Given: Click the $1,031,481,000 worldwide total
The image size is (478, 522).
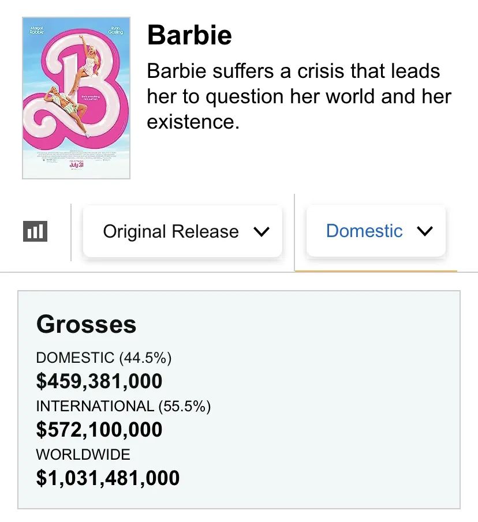Looking at the screenshot, I should [108, 478].
